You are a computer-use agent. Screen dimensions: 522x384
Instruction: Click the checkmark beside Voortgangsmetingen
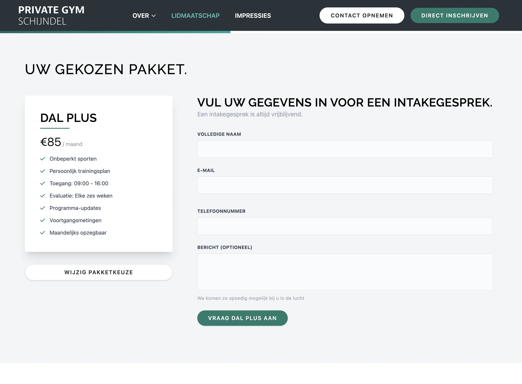pos(43,220)
